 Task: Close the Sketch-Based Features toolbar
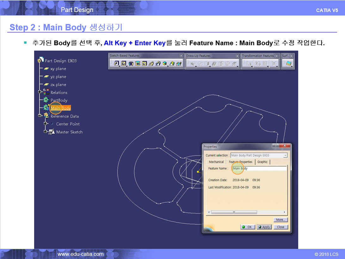[x=181, y=56]
